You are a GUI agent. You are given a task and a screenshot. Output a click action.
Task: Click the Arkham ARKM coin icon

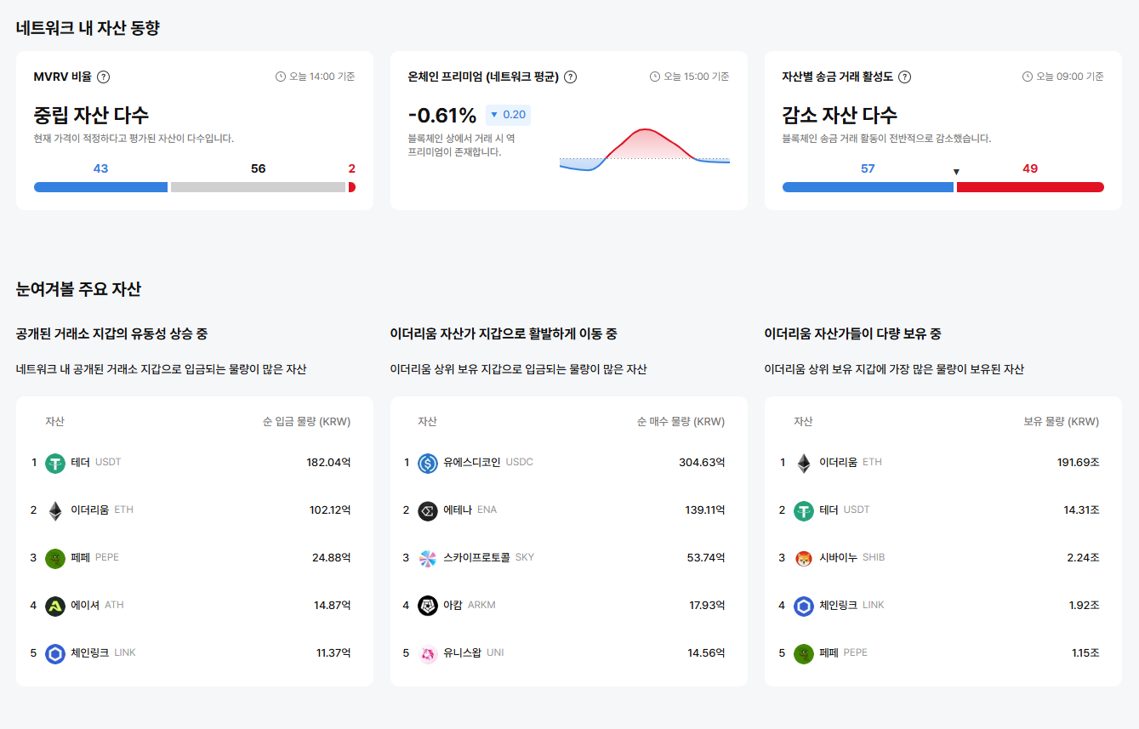pos(428,607)
